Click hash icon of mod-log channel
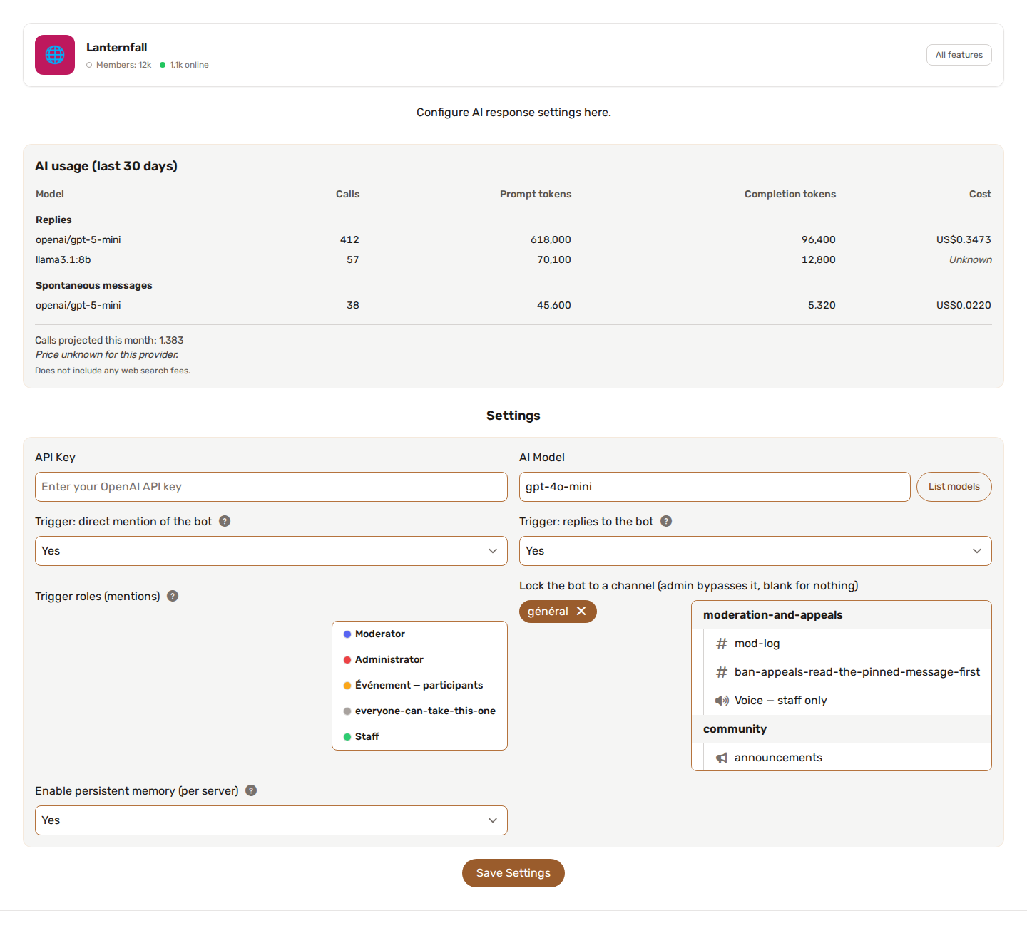This screenshot has width=1027, height=928. pos(722,644)
